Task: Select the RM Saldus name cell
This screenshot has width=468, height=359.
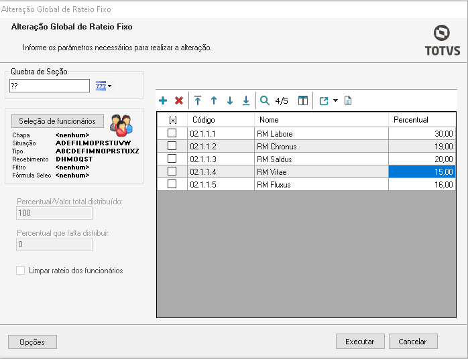Action: pos(321,159)
